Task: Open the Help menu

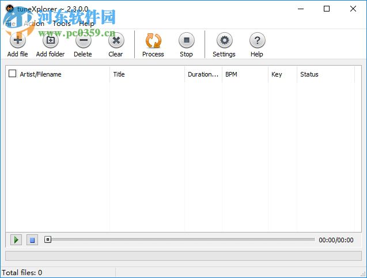Action: (86, 24)
